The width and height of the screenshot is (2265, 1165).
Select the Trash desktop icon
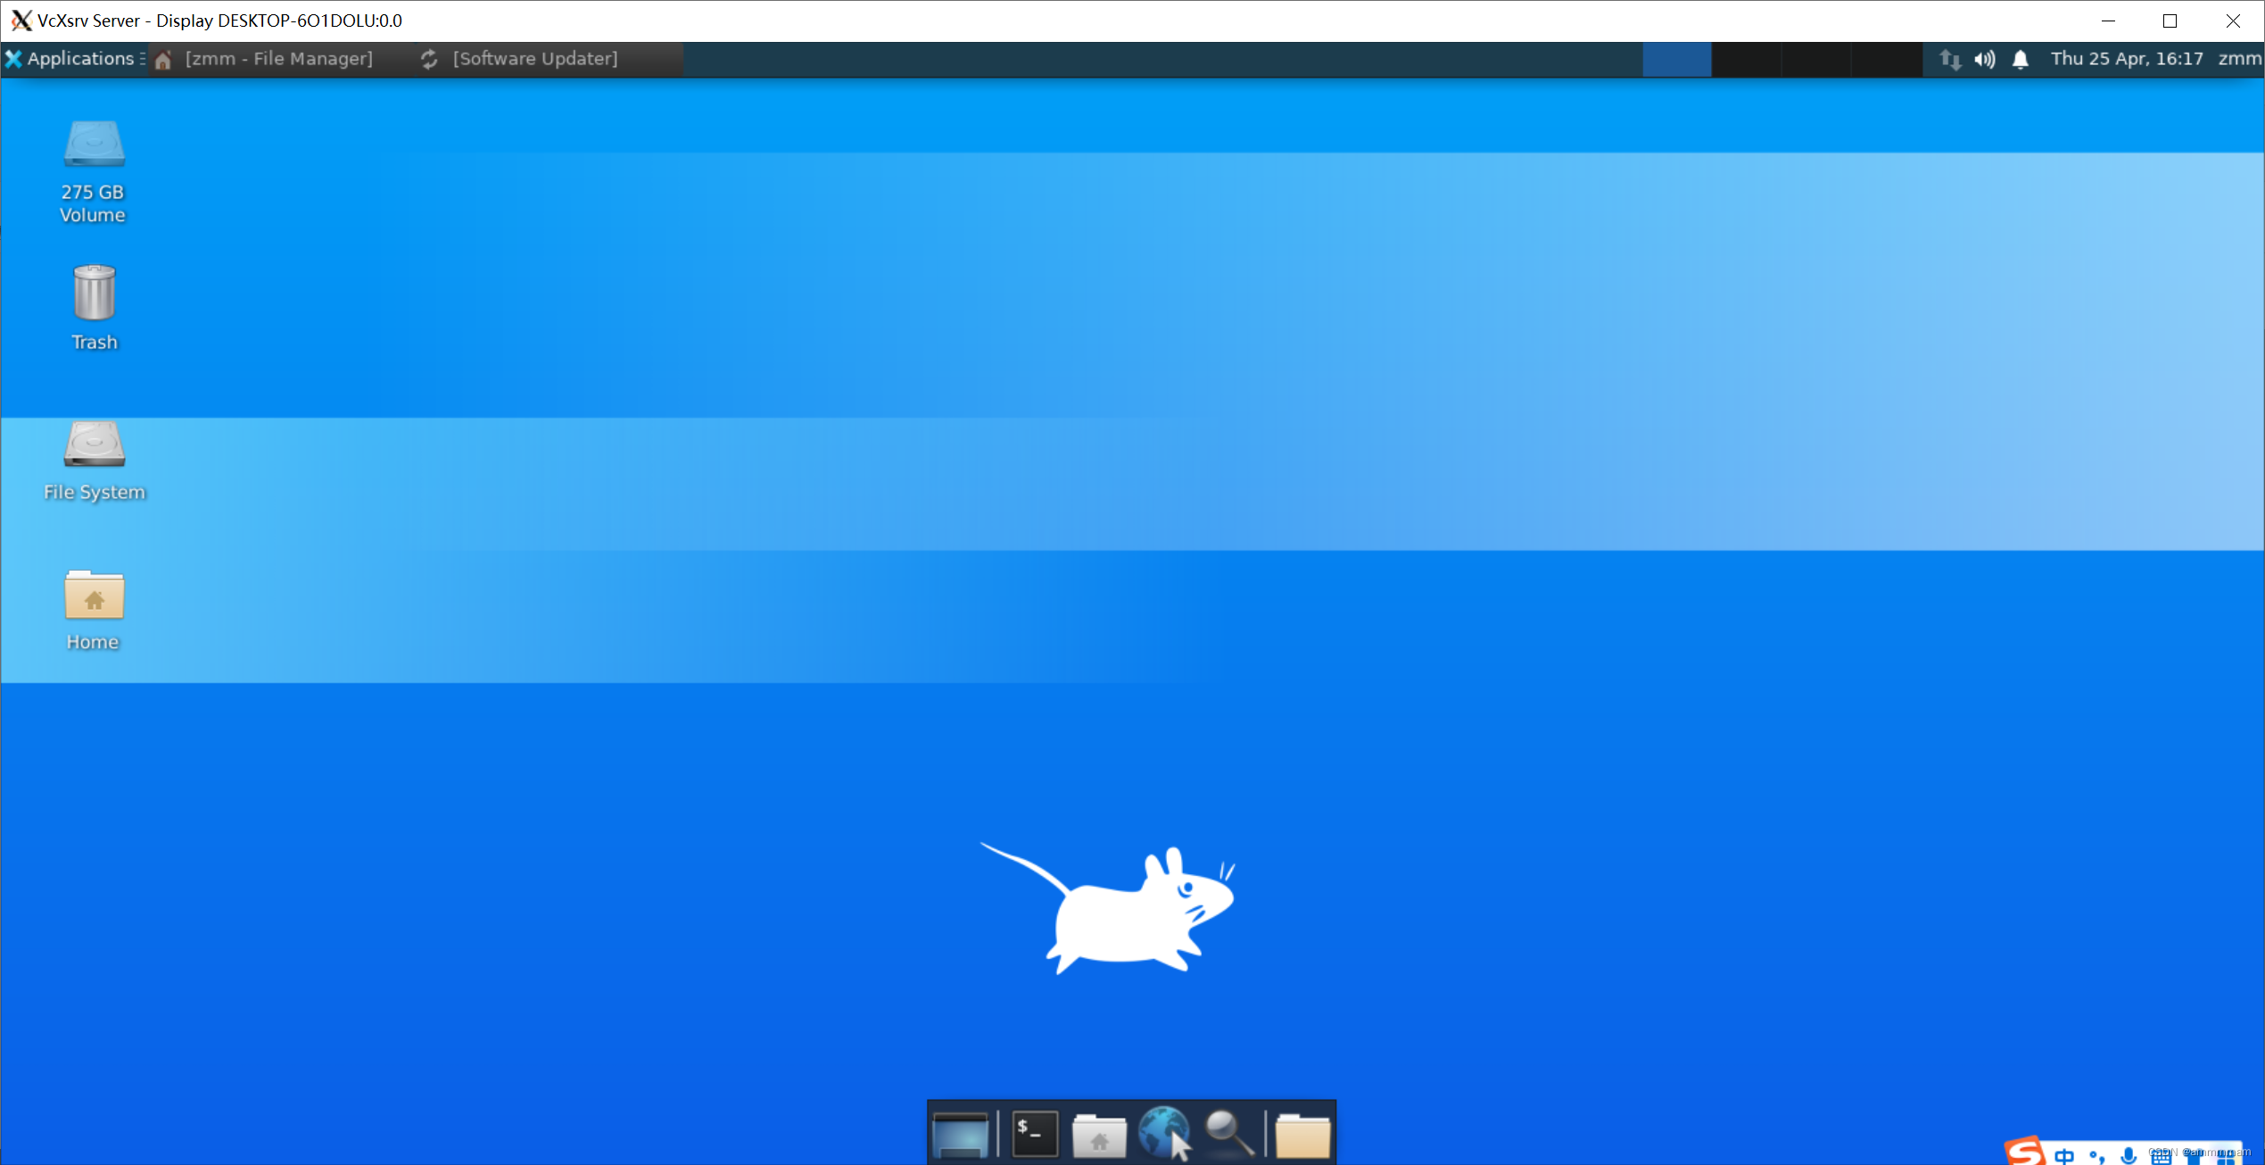94,306
